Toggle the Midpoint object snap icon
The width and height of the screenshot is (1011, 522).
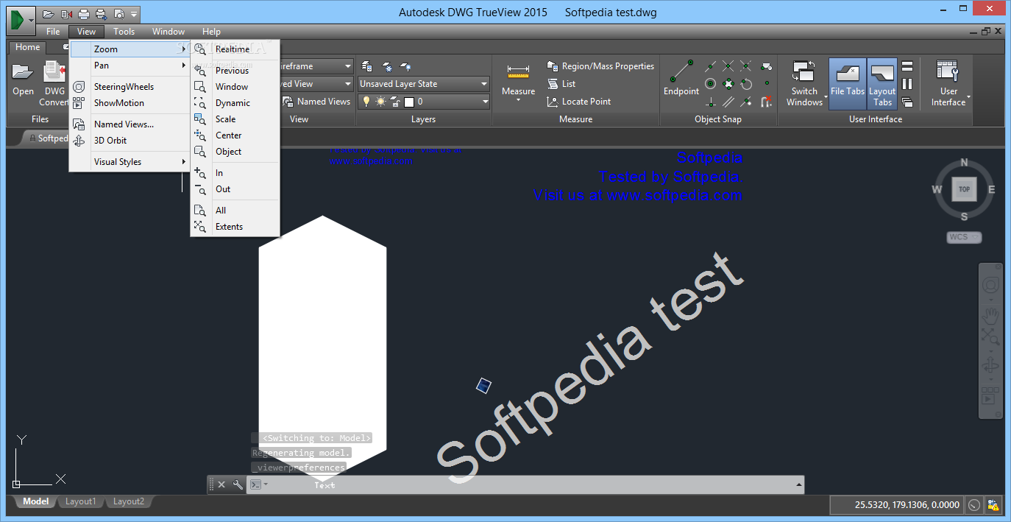click(x=711, y=66)
